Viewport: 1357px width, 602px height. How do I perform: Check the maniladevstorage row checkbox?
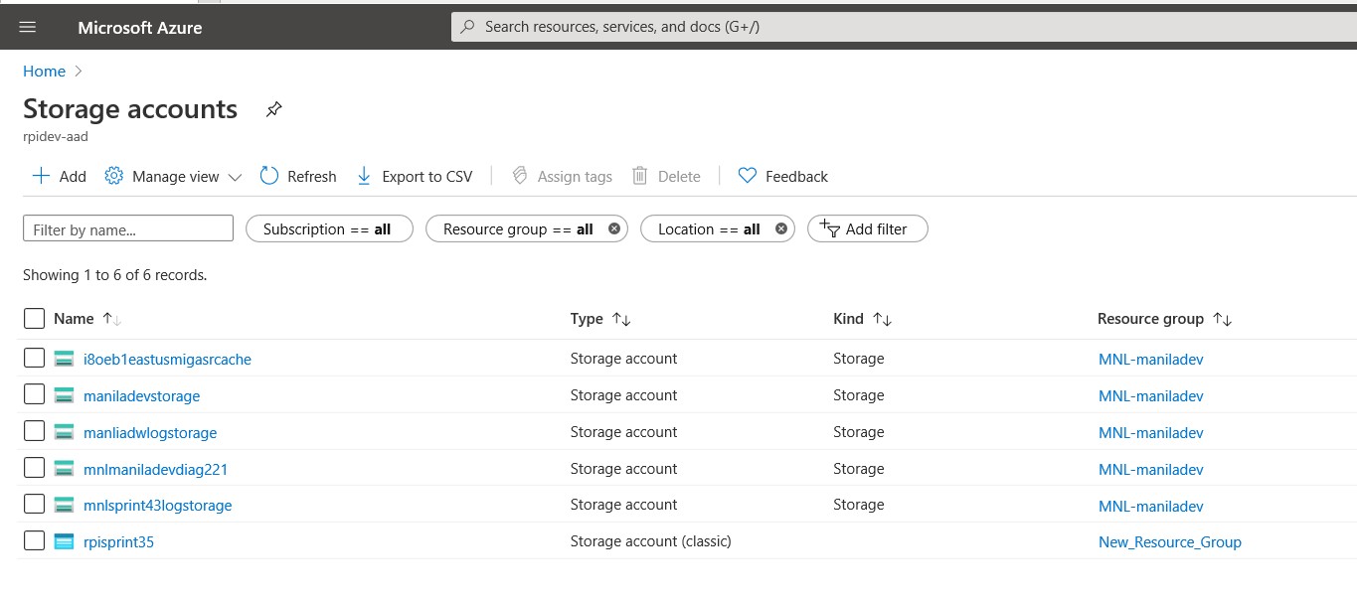click(x=34, y=394)
